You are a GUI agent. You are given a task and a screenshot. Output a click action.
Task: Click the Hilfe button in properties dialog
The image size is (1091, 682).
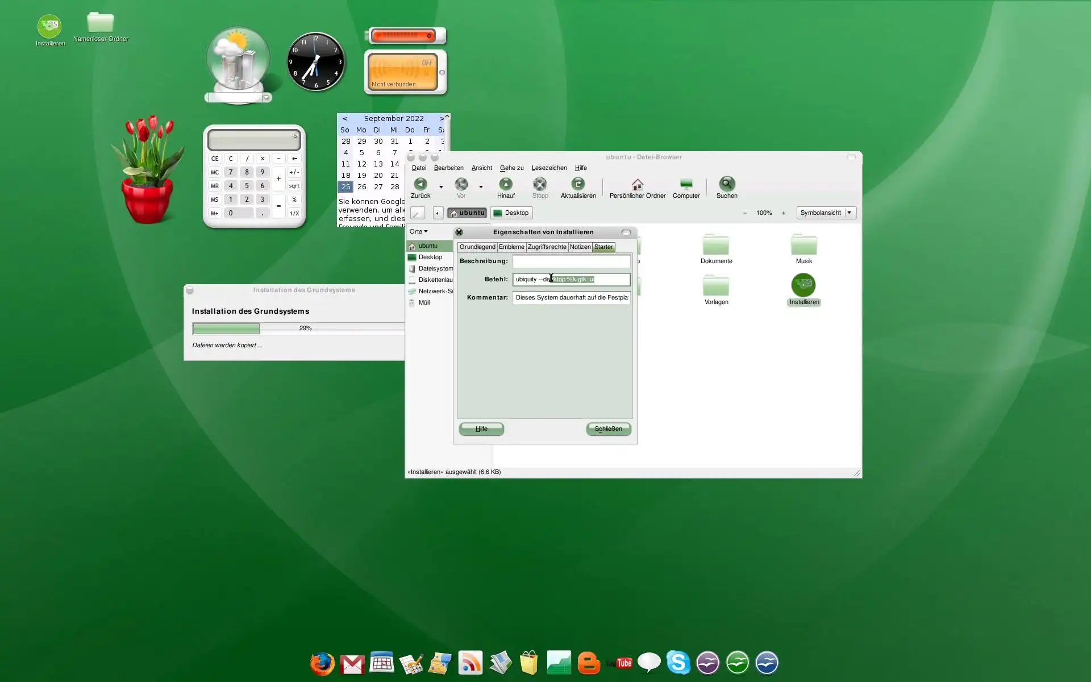pyautogui.click(x=481, y=429)
